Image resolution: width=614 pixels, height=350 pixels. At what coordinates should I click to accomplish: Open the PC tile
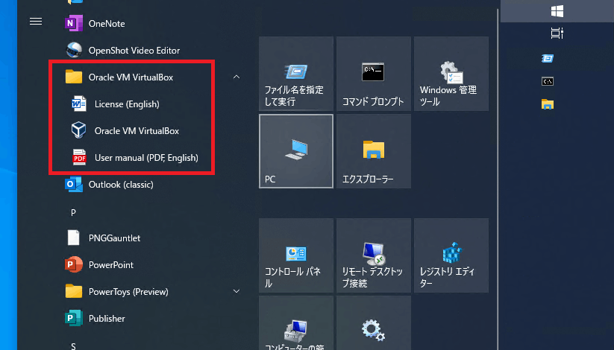296,151
